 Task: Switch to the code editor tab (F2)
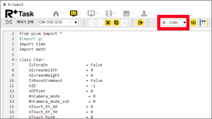tap(73, 14)
